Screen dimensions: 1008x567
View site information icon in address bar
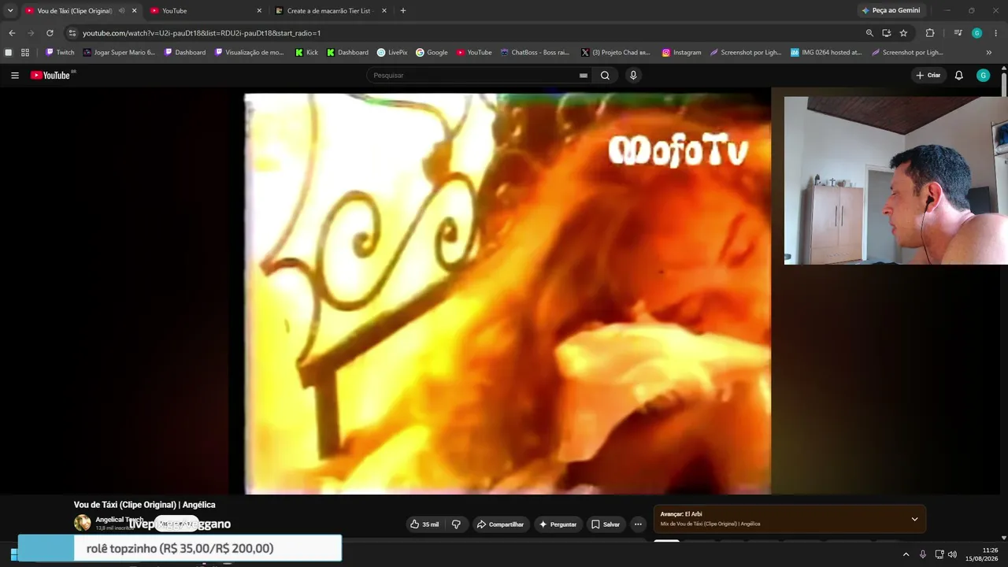(x=72, y=33)
